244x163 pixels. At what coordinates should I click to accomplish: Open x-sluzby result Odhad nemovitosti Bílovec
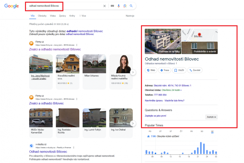pos(48,151)
